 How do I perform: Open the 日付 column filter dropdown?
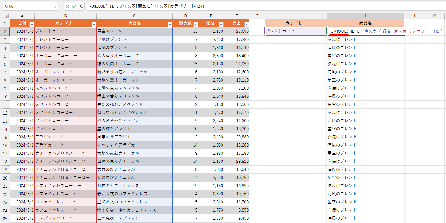tap(32, 24)
